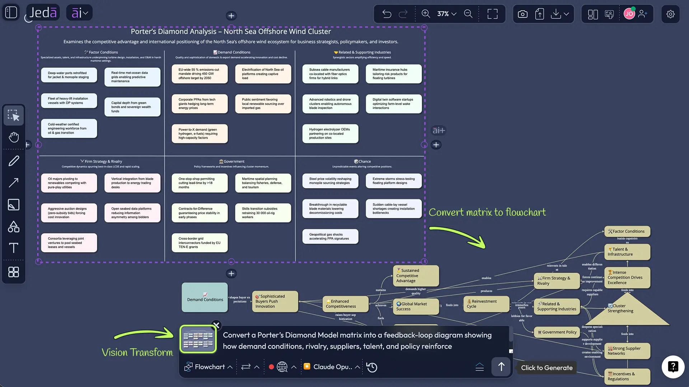The height and width of the screenshot is (387, 689).
Task: Pick the pencil draw tool
Action: coord(14,161)
